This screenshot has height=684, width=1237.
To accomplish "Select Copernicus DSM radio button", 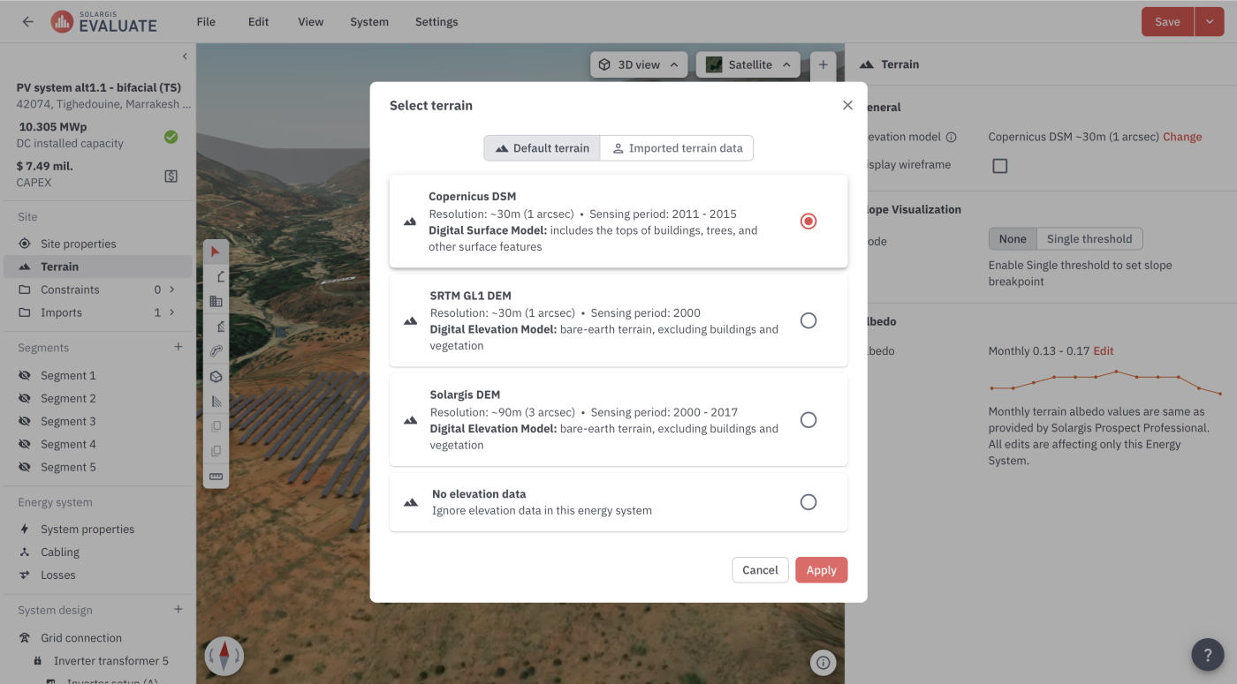I will click(808, 222).
